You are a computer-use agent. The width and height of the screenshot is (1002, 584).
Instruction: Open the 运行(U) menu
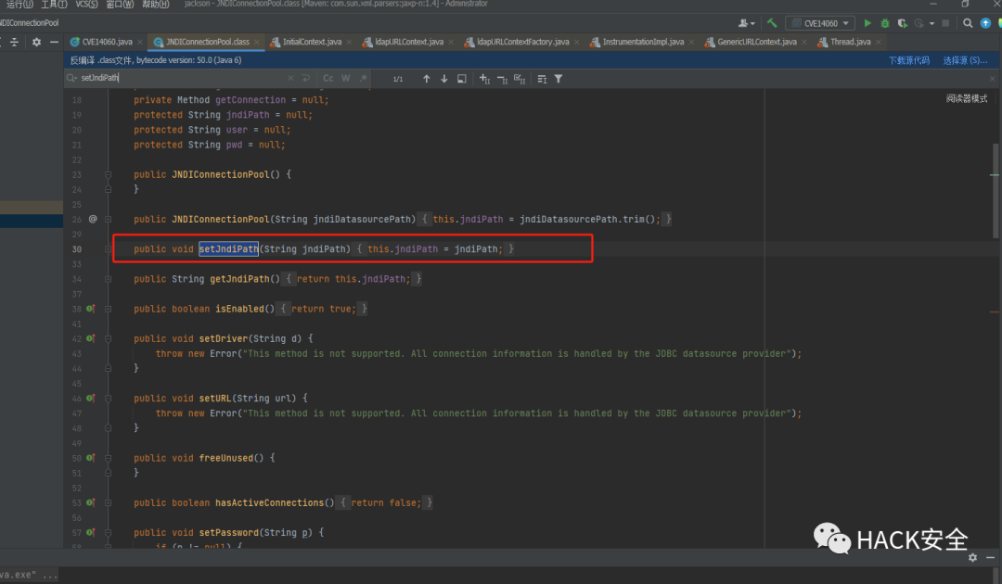(19, 4)
